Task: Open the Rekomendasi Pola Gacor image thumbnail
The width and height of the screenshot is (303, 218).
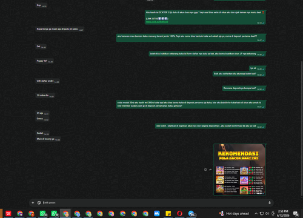Action: [239, 170]
